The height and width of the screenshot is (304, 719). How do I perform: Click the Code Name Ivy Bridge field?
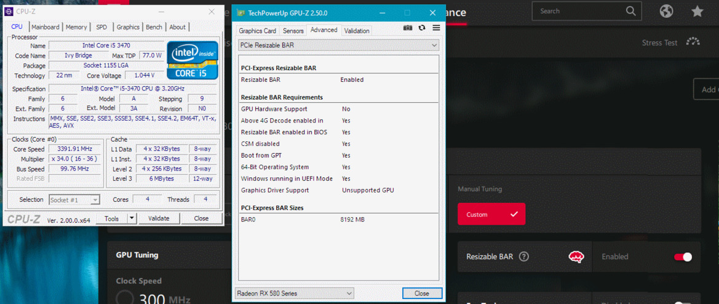click(x=78, y=55)
